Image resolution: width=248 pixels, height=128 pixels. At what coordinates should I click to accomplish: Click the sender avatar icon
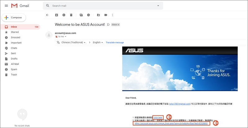(x=49, y=35)
